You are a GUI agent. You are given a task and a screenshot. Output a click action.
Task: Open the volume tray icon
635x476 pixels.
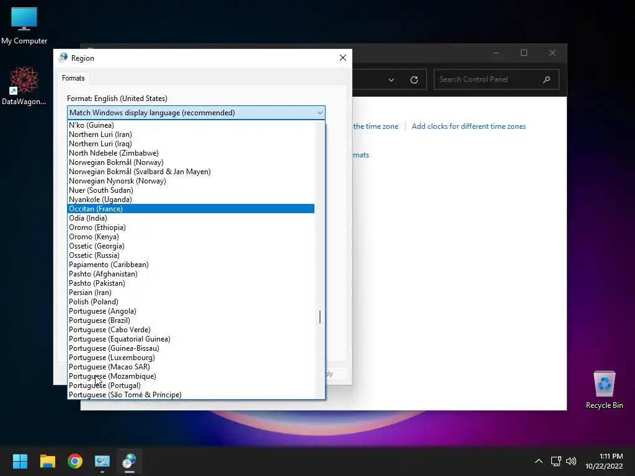pyautogui.click(x=571, y=461)
